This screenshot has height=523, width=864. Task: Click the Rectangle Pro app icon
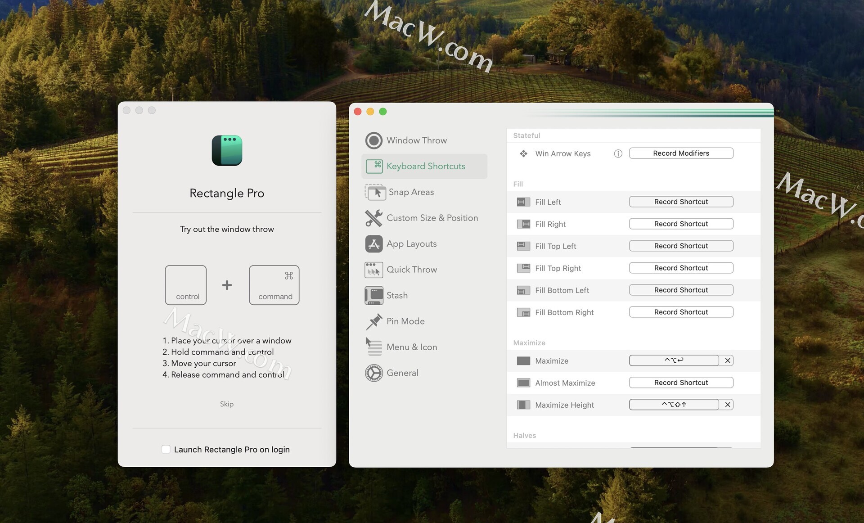pyautogui.click(x=227, y=150)
